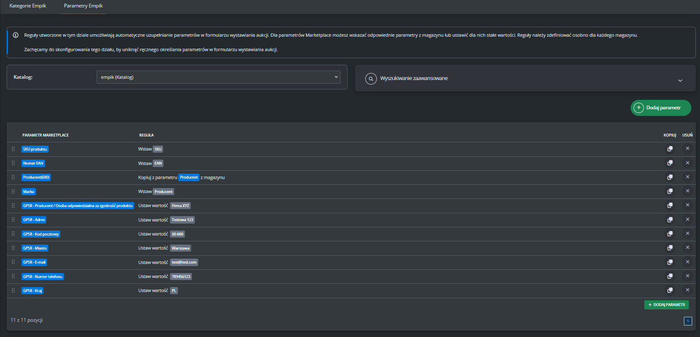Screen dimensions: 700x337
Task: Sort by PARAMETR MARKETPLACE column header
Action: (x=45, y=135)
